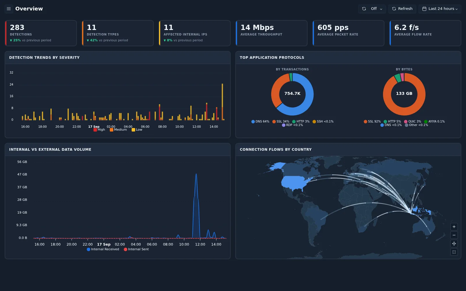The height and width of the screenshot is (291, 466).
Task: Click the 605 pps Average Packet Rate card
Action: [348, 33]
